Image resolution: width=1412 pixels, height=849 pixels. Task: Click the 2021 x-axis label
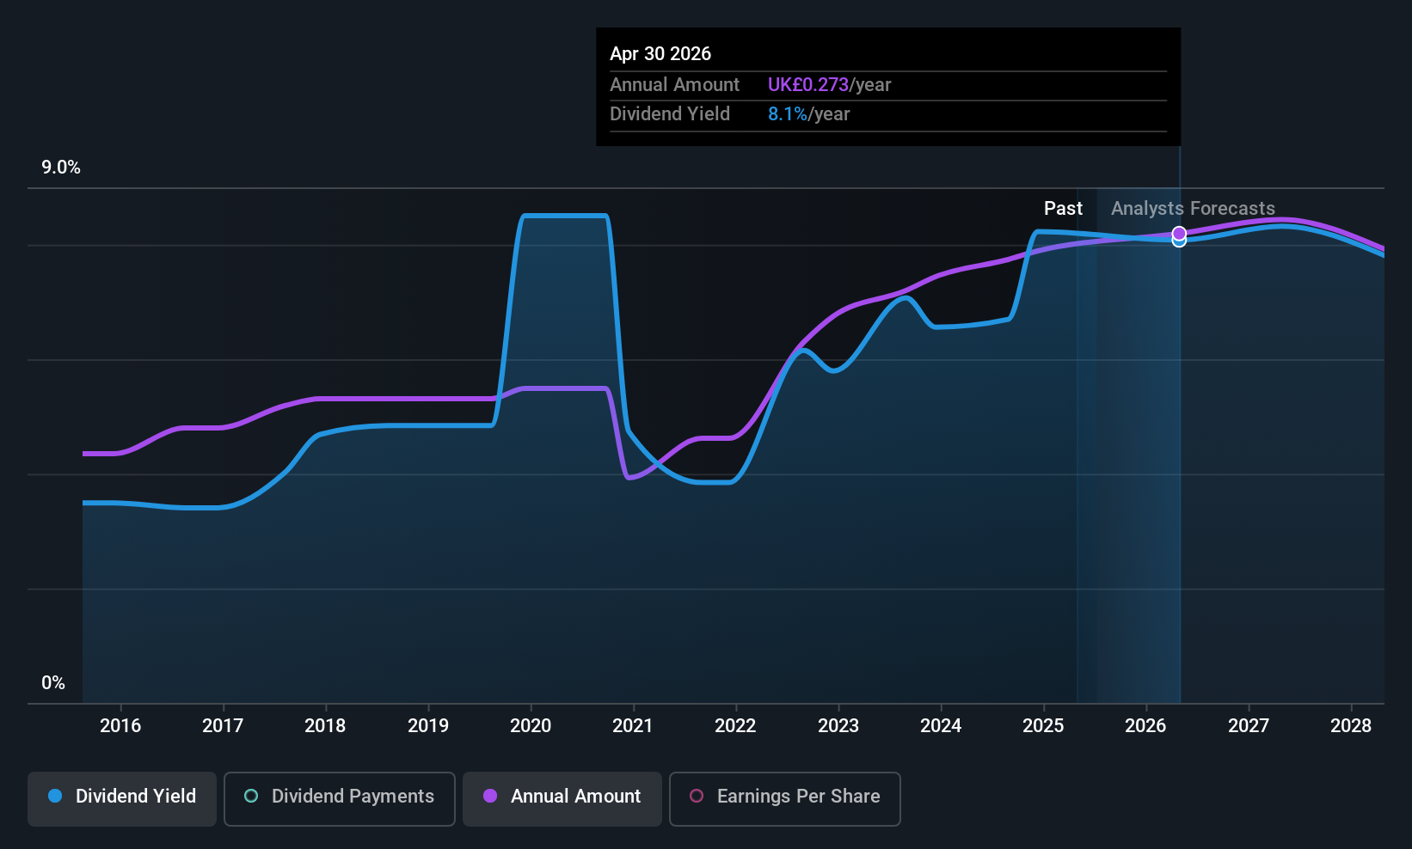click(633, 725)
